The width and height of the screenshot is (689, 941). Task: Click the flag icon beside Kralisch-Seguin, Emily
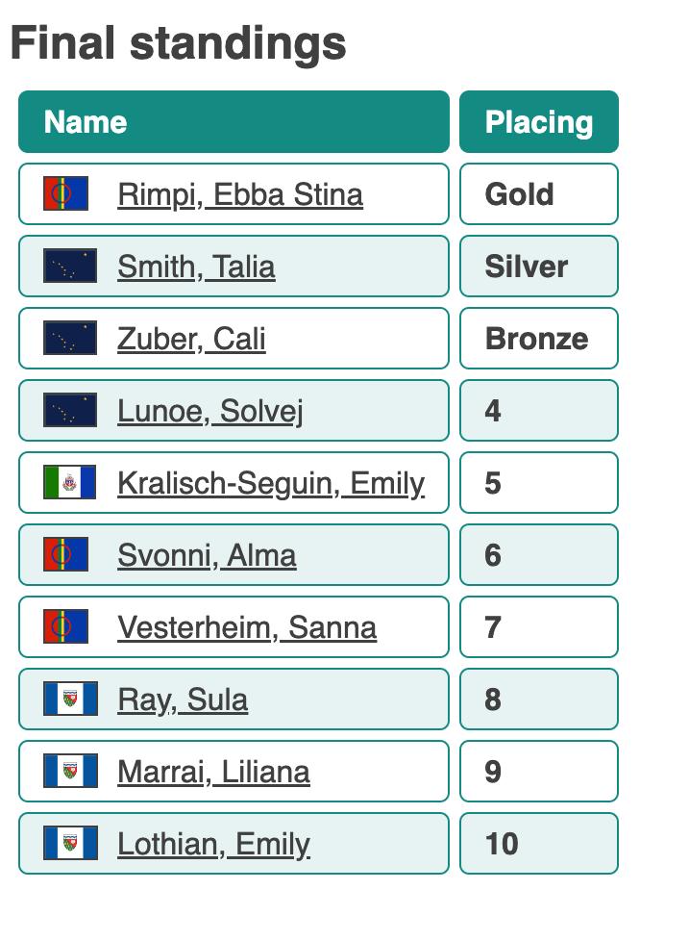click(x=70, y=482)
